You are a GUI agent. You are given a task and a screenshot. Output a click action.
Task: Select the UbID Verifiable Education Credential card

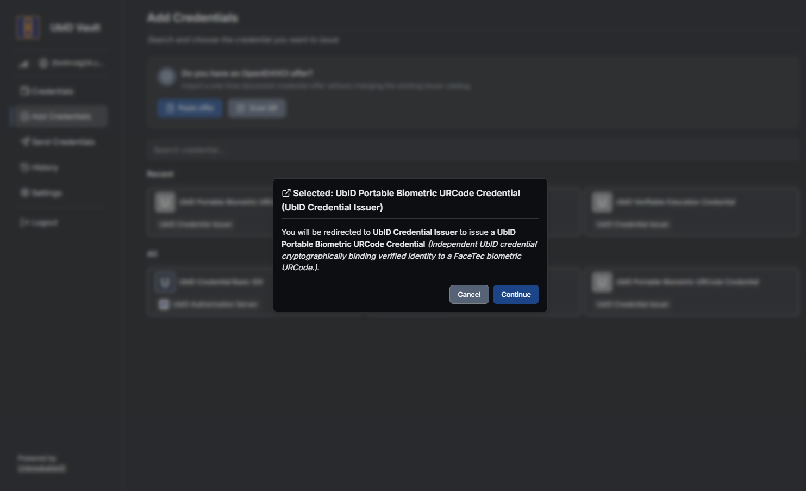(692, 212)
